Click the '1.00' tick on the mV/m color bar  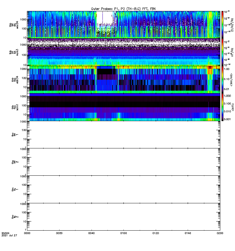[227, 69]
